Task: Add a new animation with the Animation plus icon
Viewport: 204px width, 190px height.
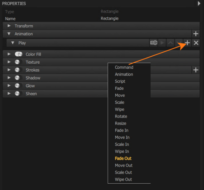Action: [x=196, y=34]
